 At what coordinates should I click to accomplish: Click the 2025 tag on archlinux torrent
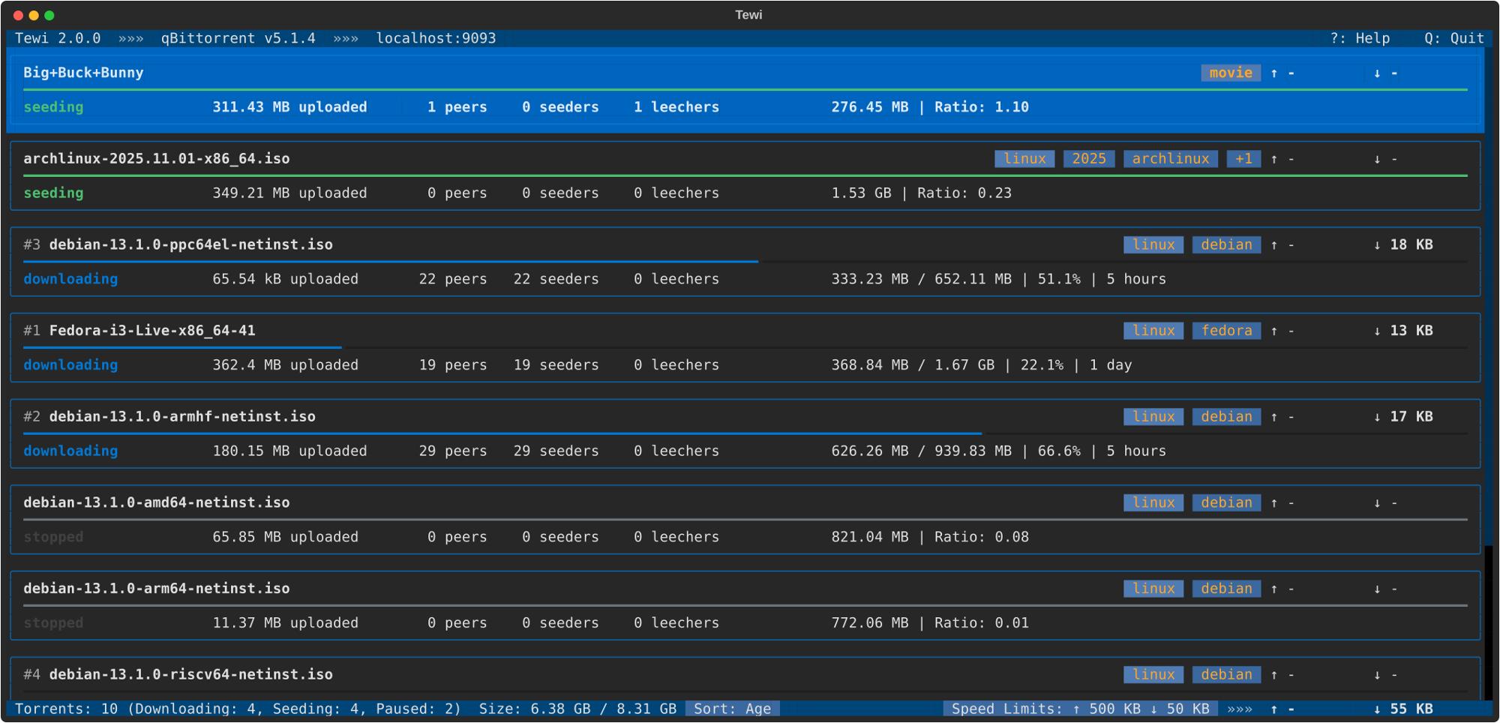point(1088,159)
